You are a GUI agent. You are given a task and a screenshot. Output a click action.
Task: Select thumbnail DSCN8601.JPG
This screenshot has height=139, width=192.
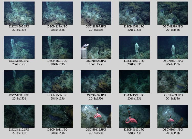click(58, 47)
